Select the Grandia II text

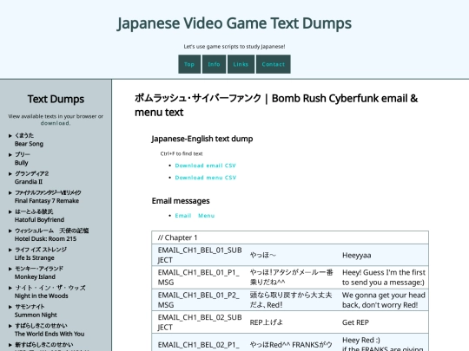(x=29, y=182)
